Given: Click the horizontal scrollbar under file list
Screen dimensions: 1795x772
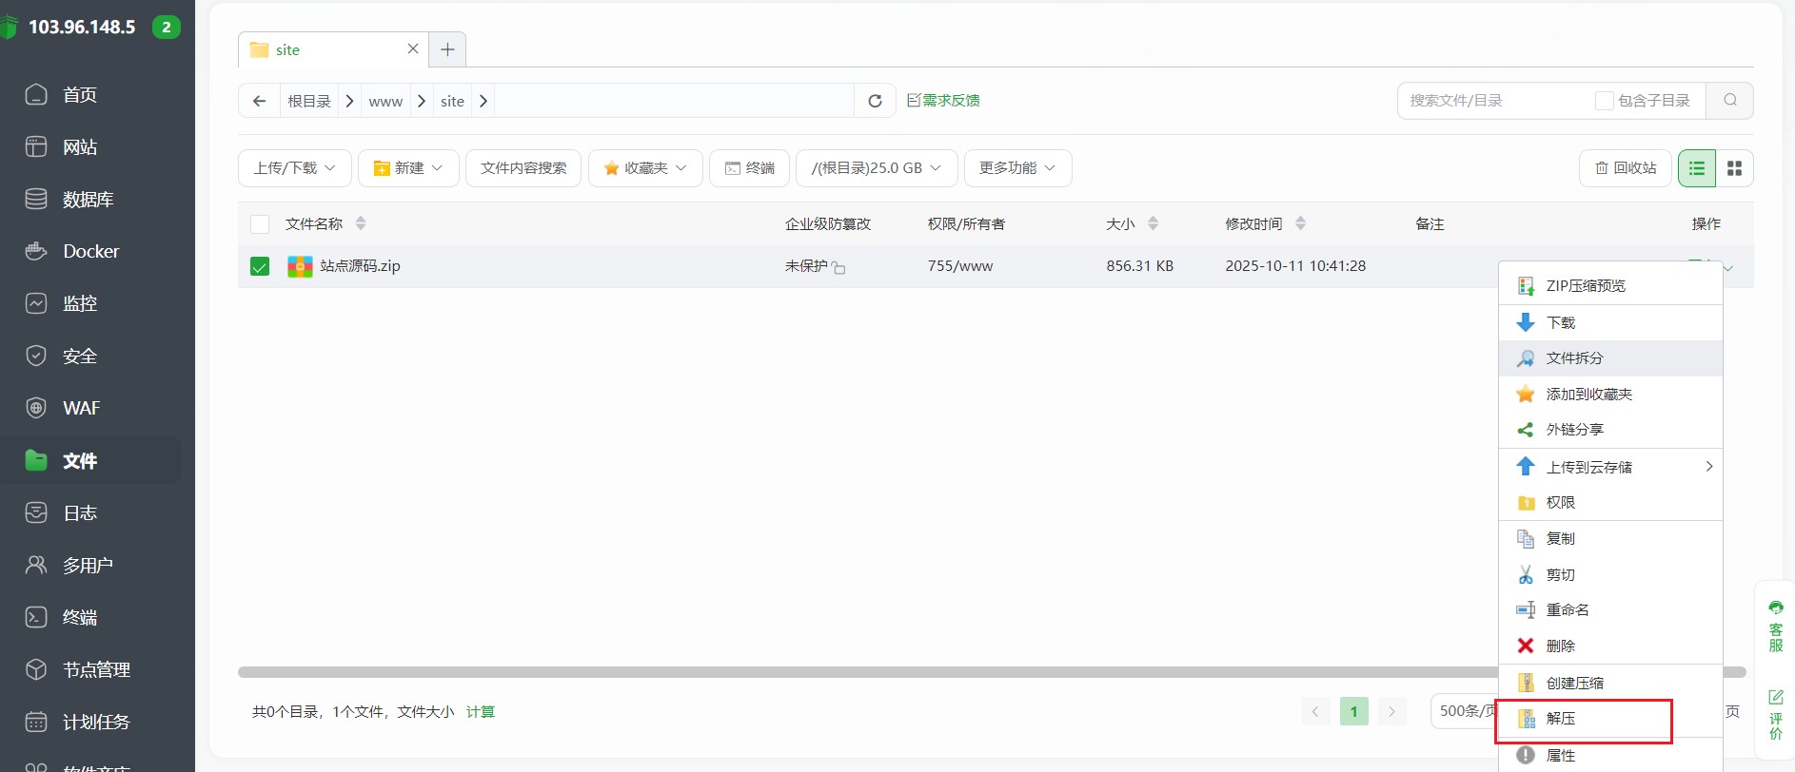Looking at the screenshot, I should point(857,672).
